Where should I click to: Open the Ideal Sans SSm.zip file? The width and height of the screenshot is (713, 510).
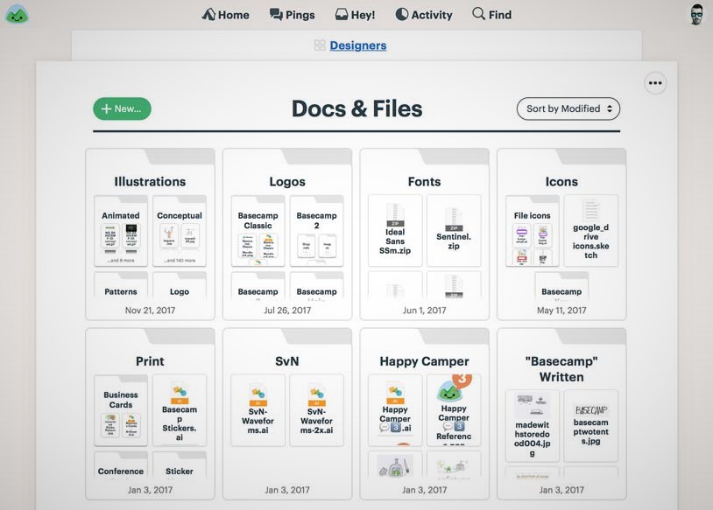[x=395, y=231]
